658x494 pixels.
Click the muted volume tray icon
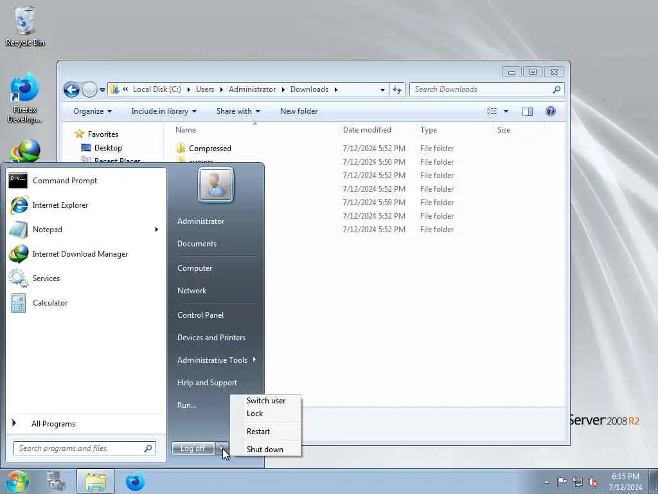pos(593,482)
